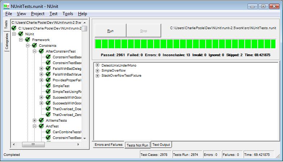Image resolution: width=283 pixels, height=162 pixels.
Task: Click the green checkmark icon beside NUnit node
Action: pos(21,34)
